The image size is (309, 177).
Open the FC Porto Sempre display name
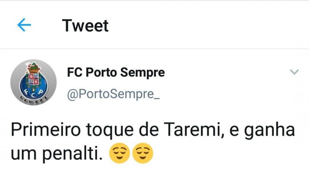(116, 72)
